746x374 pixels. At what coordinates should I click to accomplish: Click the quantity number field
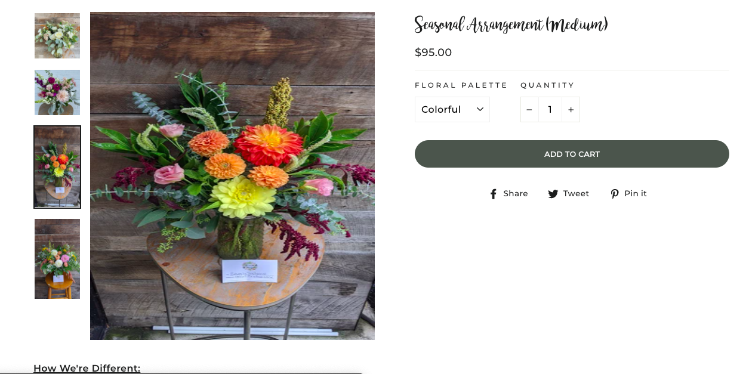[x=550, y=110]
